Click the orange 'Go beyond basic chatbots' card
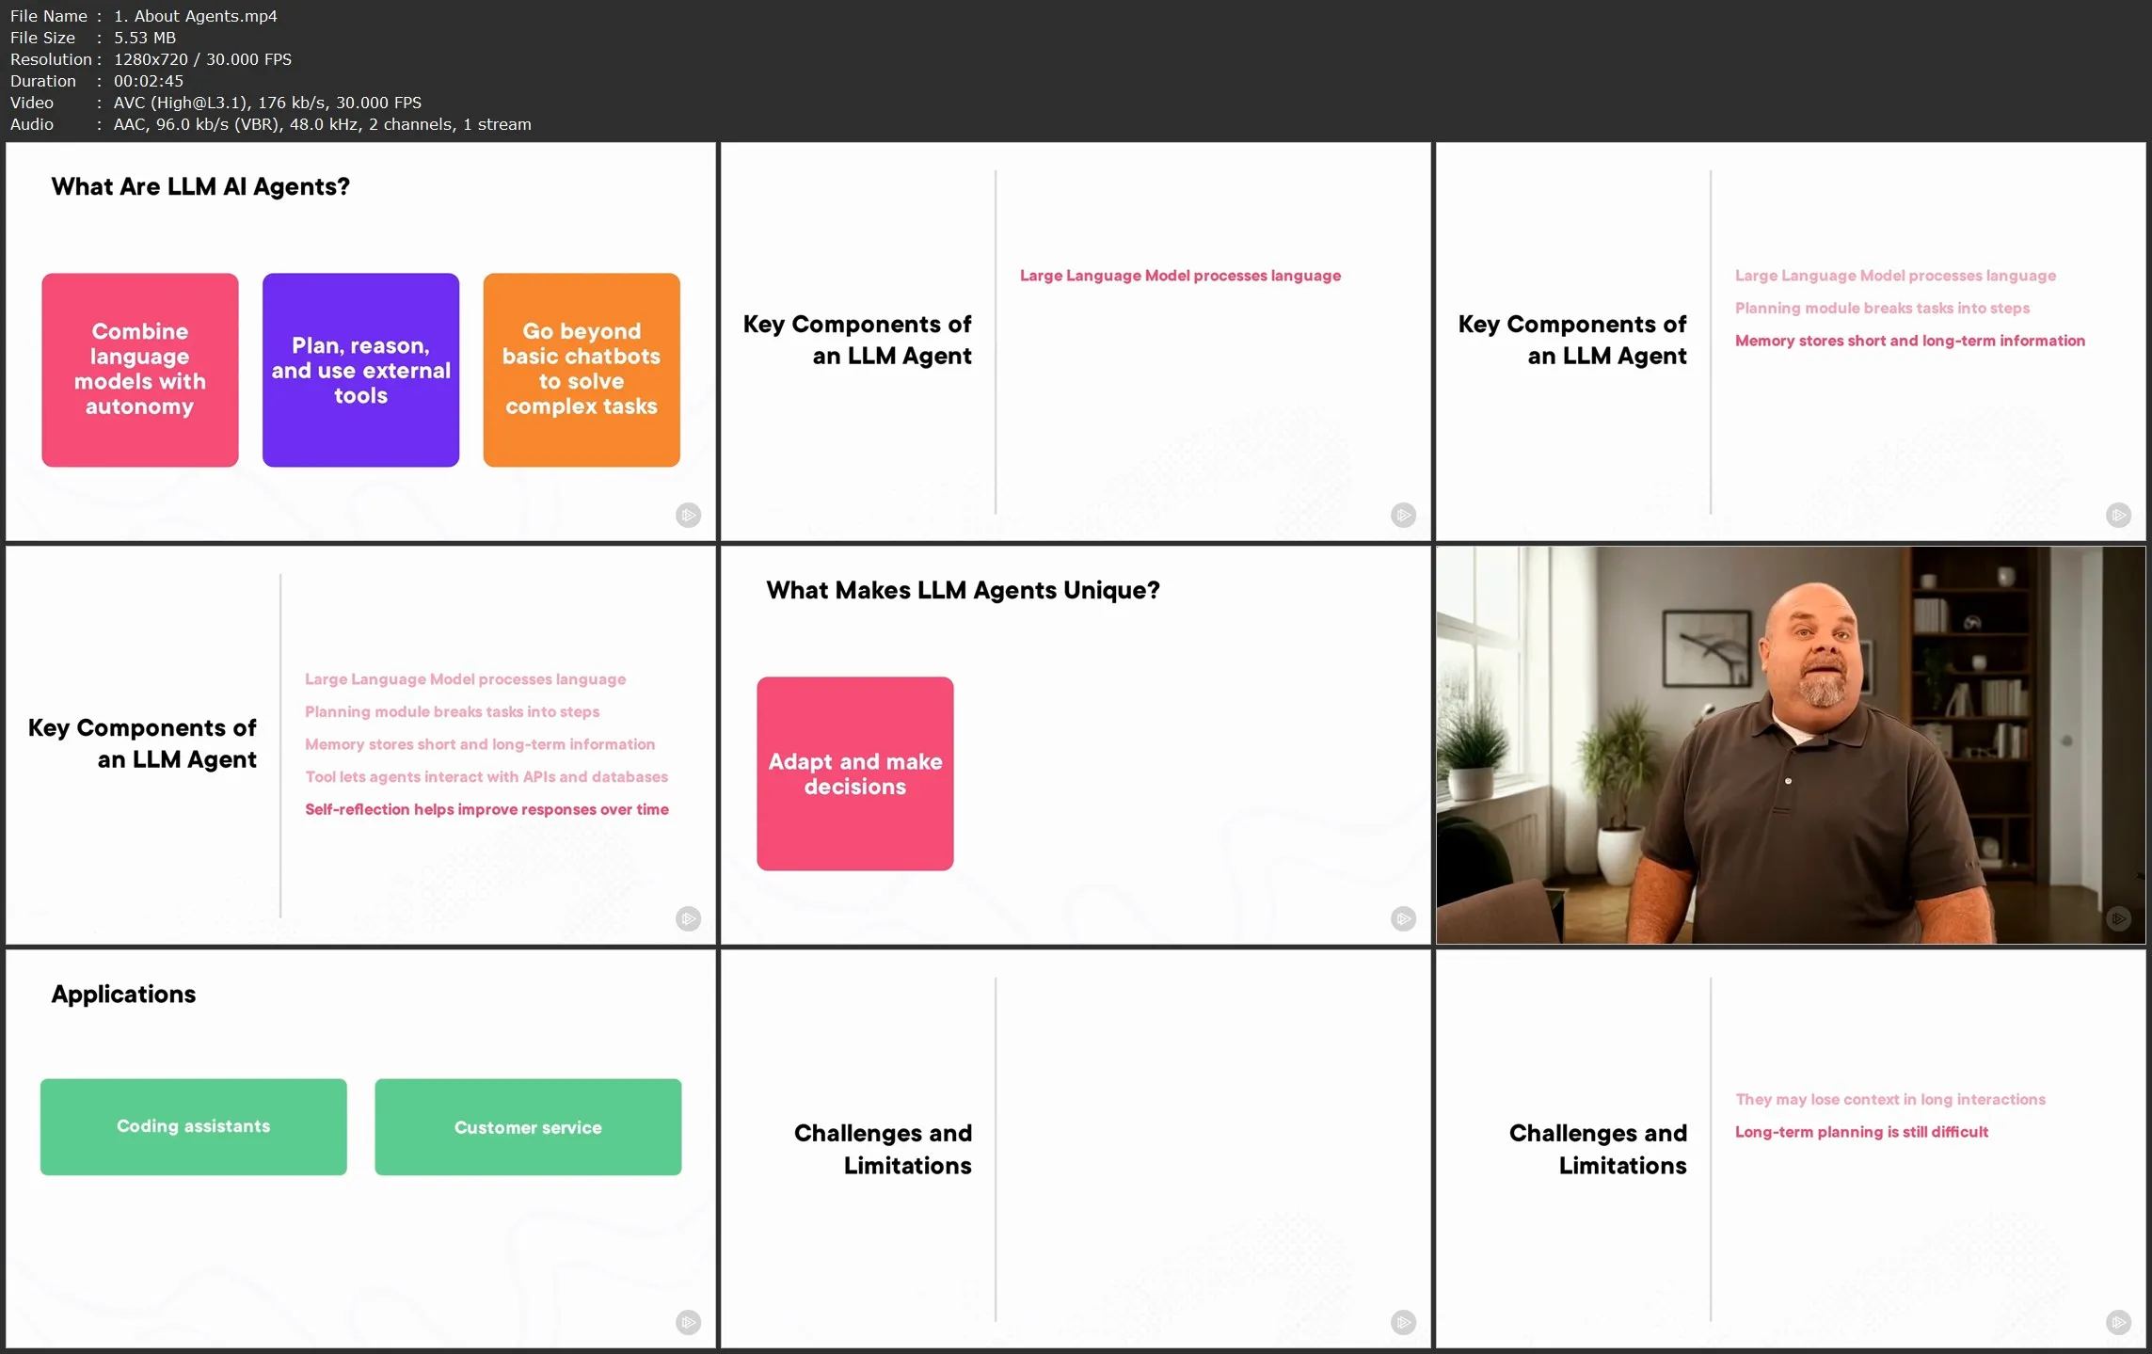The image size is (2152, 1354). (x=582, y=370)
